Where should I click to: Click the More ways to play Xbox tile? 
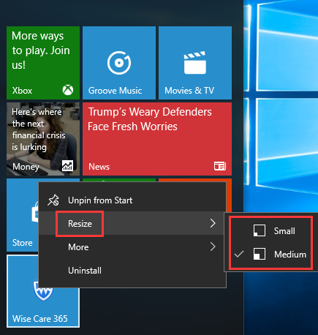point(43,63)
